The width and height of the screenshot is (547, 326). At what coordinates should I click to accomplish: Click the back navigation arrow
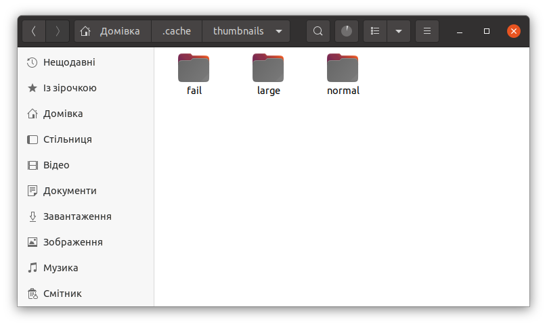35,31
